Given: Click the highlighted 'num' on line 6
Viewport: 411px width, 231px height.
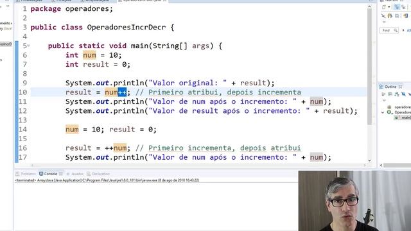Looking at the screenshot, I should point(89,55).
